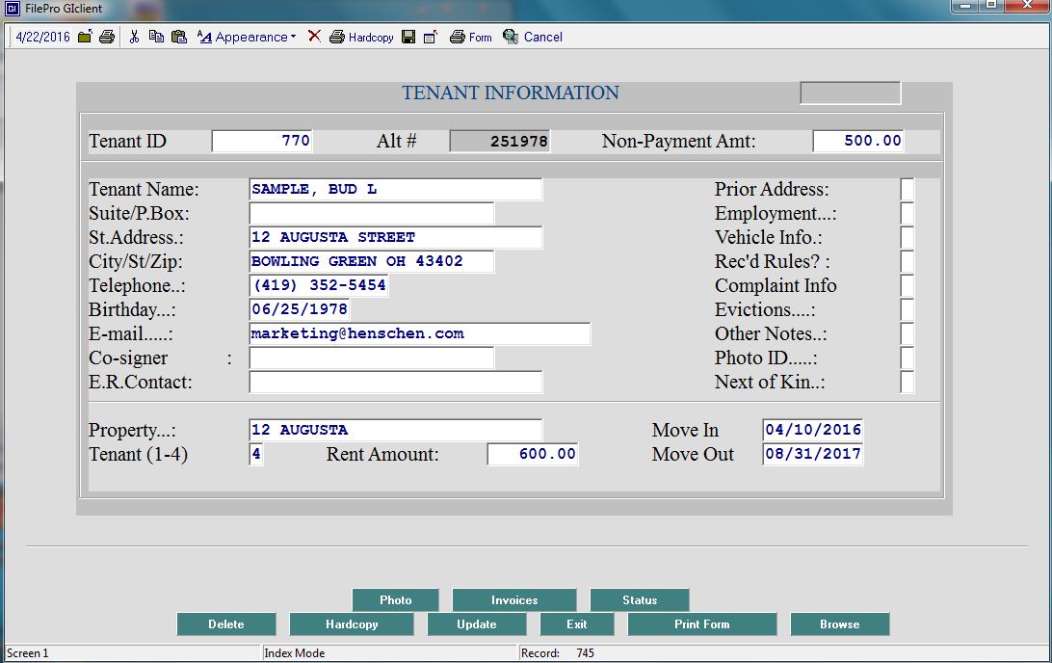Click the E-mail input field

419,334
